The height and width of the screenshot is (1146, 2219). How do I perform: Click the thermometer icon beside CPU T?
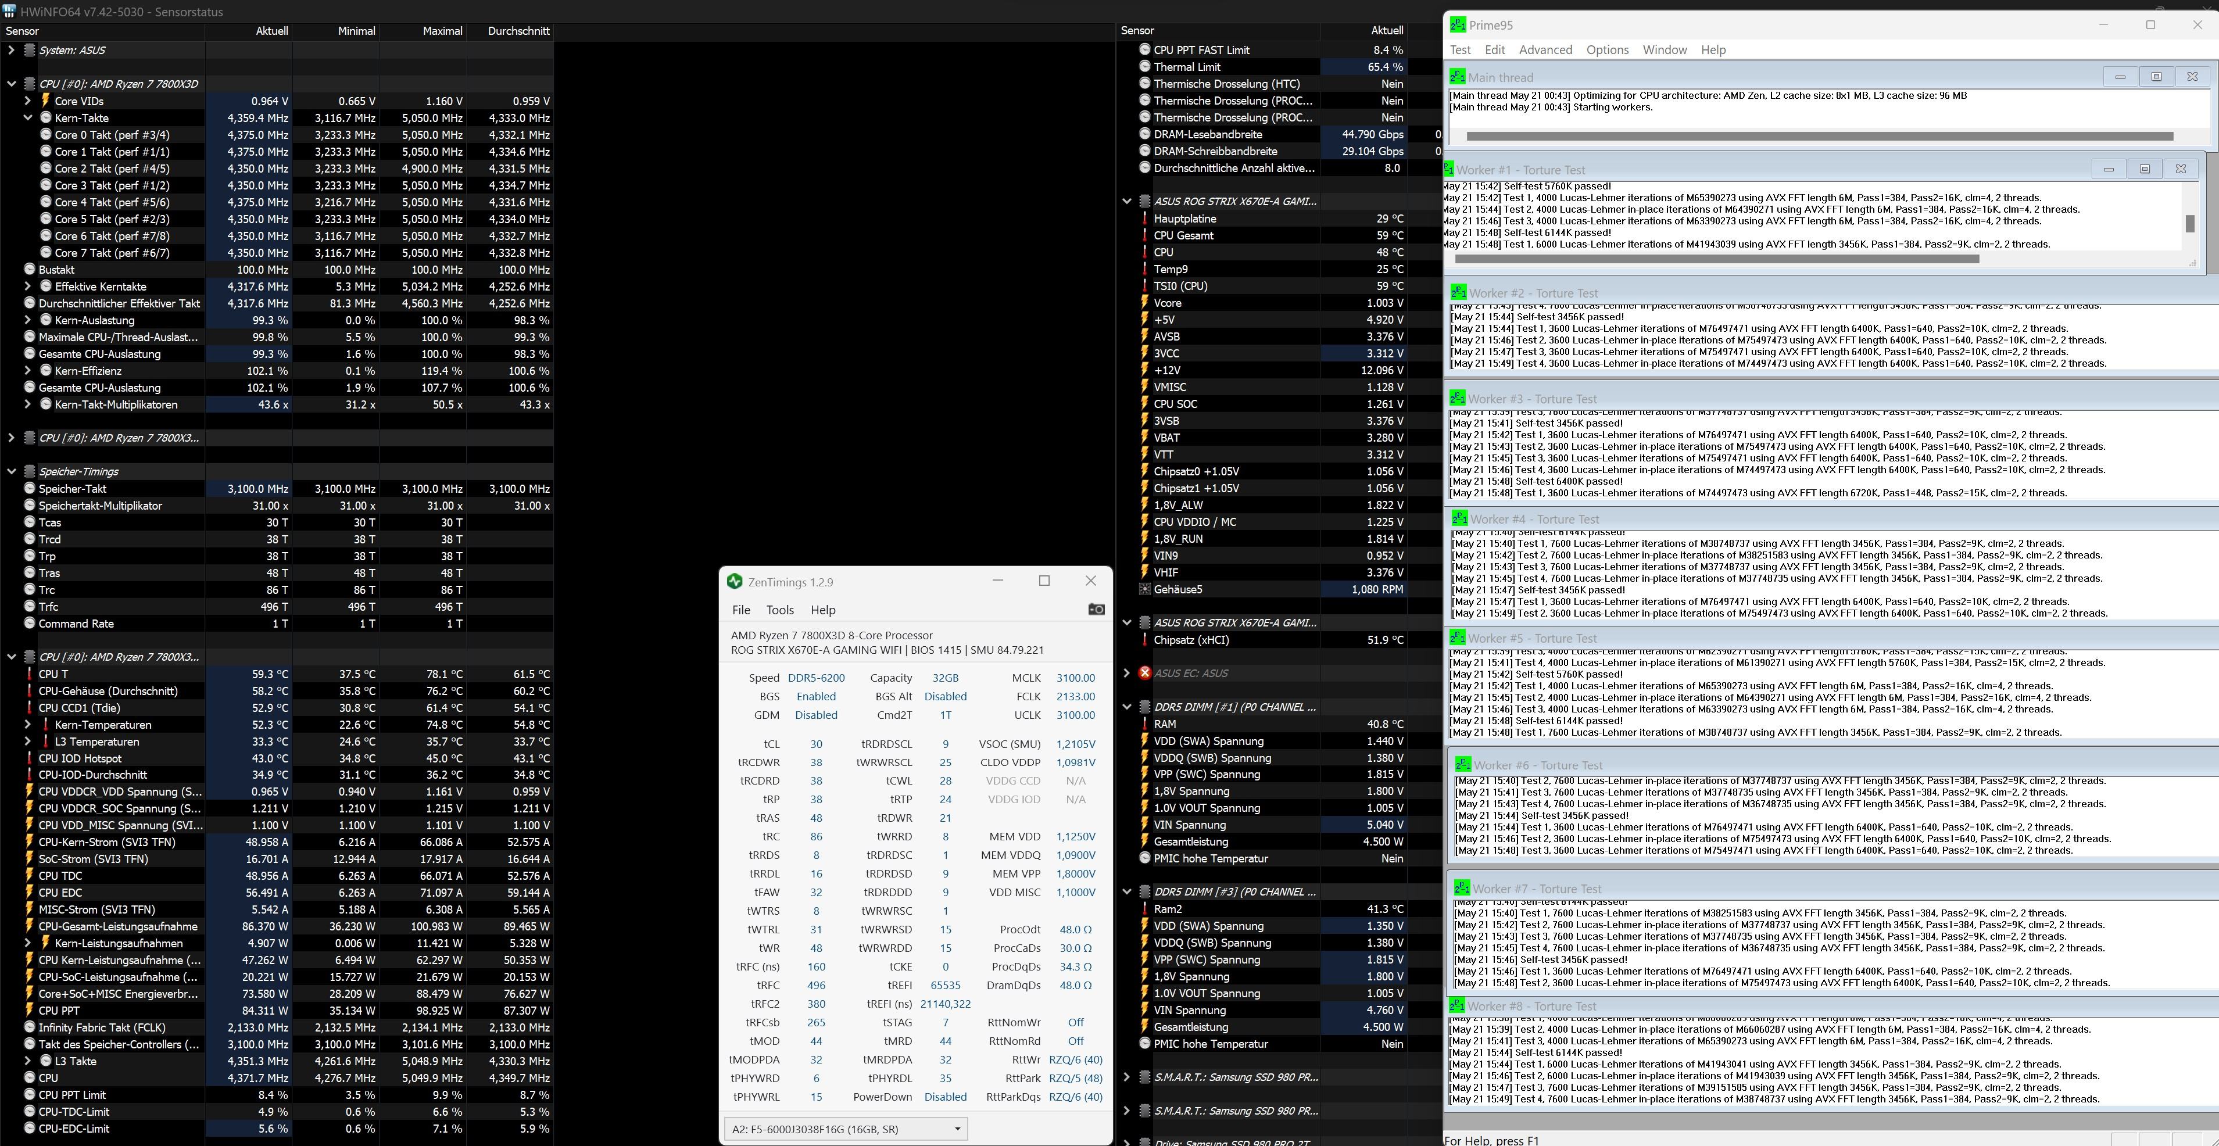pyautogui.click(x=29, y=674)
